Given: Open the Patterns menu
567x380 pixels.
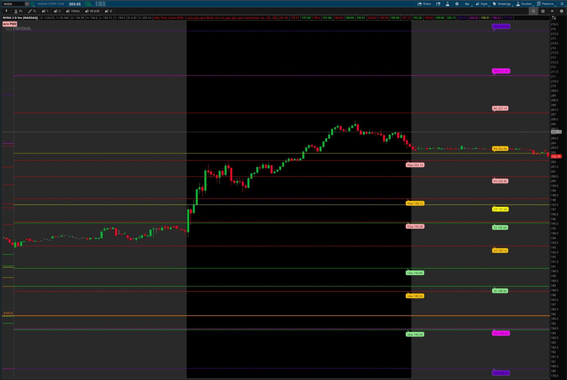Looking at the screenshot, I should [x=545, y=4].
